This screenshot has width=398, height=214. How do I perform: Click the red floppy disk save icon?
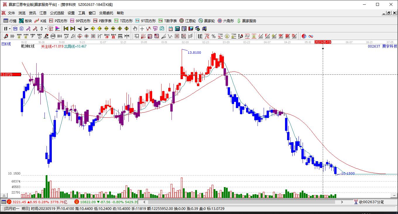click(x=191, y=29)
